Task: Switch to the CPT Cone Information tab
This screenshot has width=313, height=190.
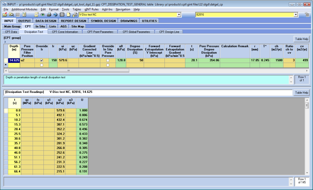Action: 65,32
